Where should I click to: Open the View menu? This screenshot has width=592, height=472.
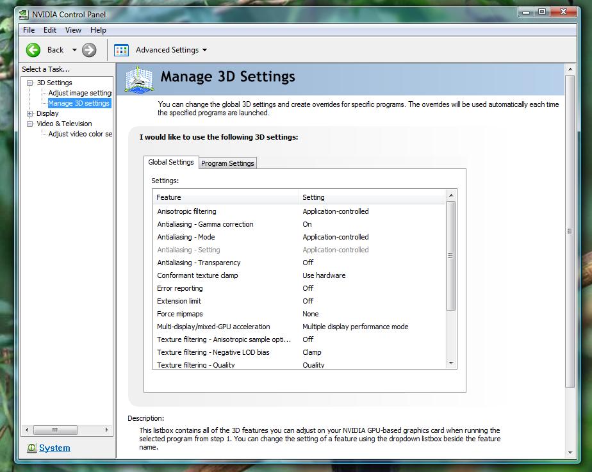[x=73, y=30]
